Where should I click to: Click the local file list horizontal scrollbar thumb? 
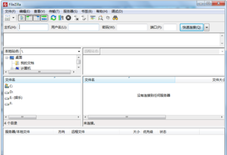click(22, 117)
